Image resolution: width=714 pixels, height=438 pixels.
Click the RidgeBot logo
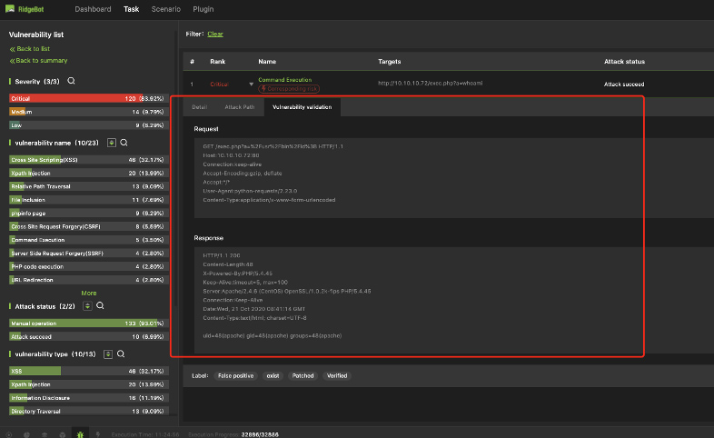[x=25, y=9]
